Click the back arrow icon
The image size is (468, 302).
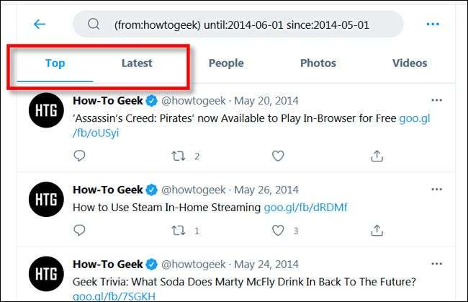point(40,25)
